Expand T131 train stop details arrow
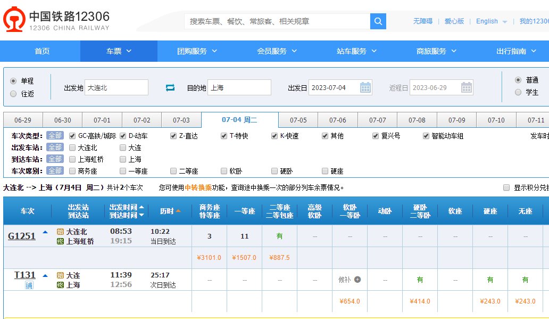This screenshot has width=549, height=319. [45, 276]
